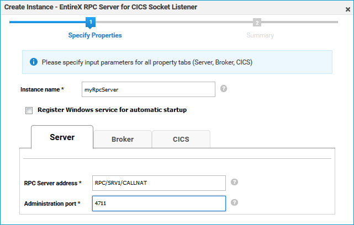354x225 pixels.
Task: Focus the RPC Server address field
Action: (x=159, y=183)
